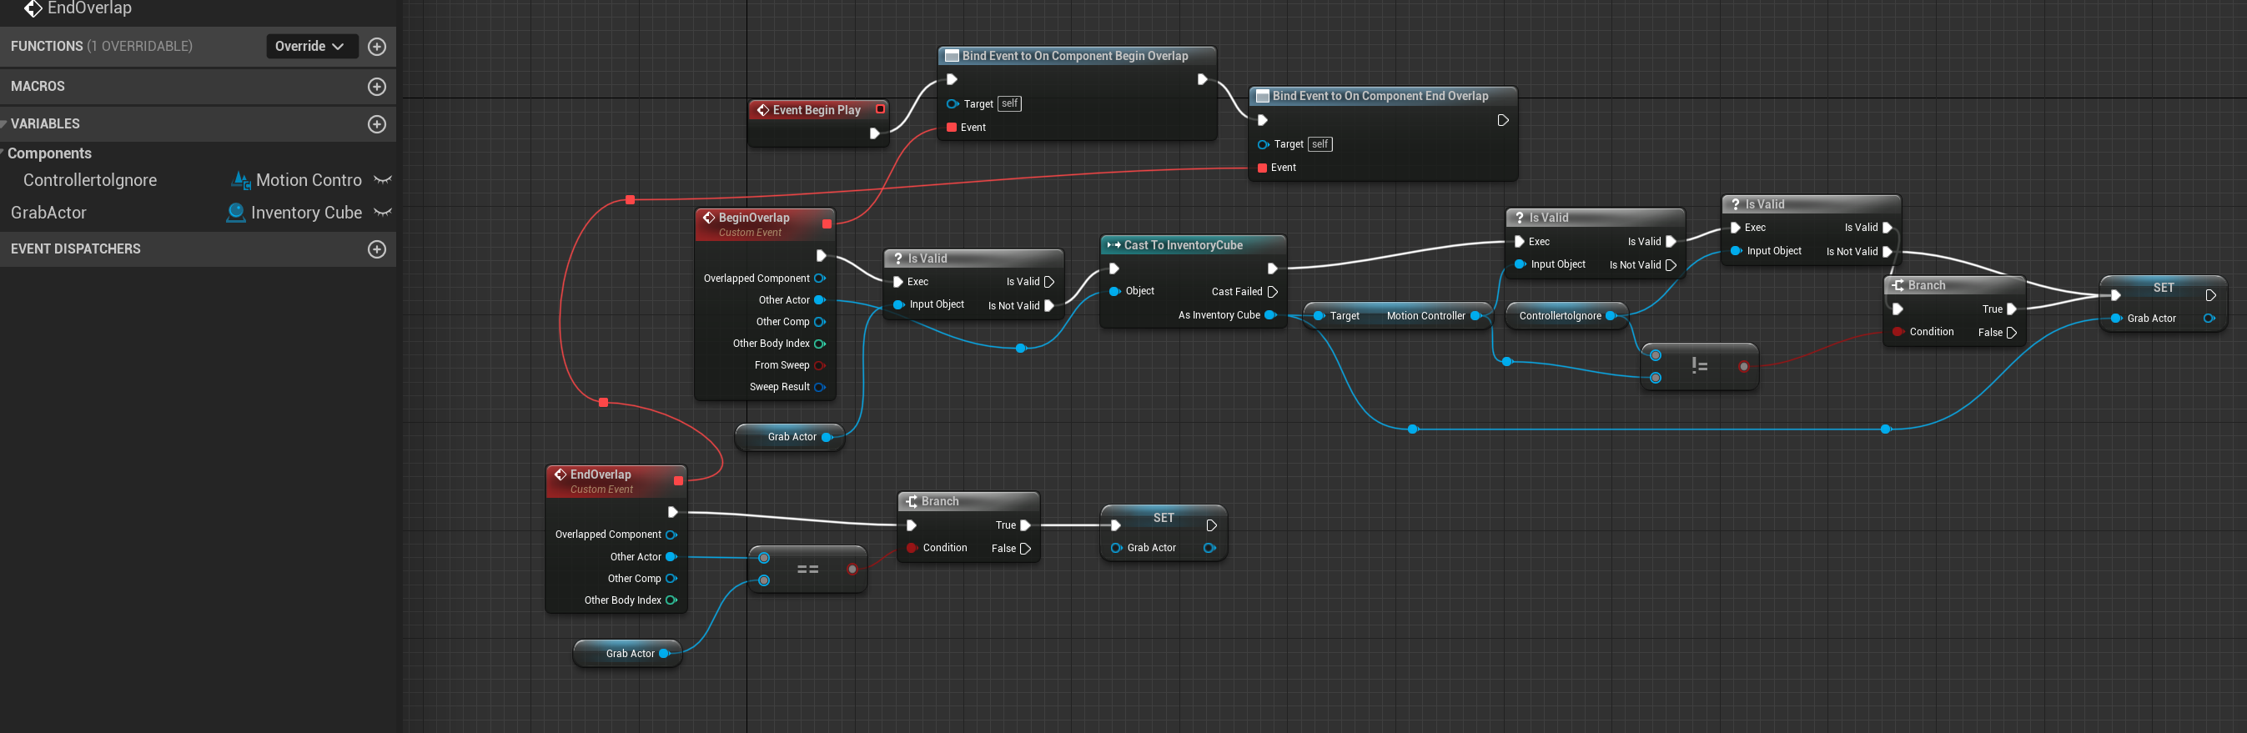Click the Event pin on Bind Begin Overlap node
Screen dimensions: 2247x733
pyautogui.click(x=952, y=128)
